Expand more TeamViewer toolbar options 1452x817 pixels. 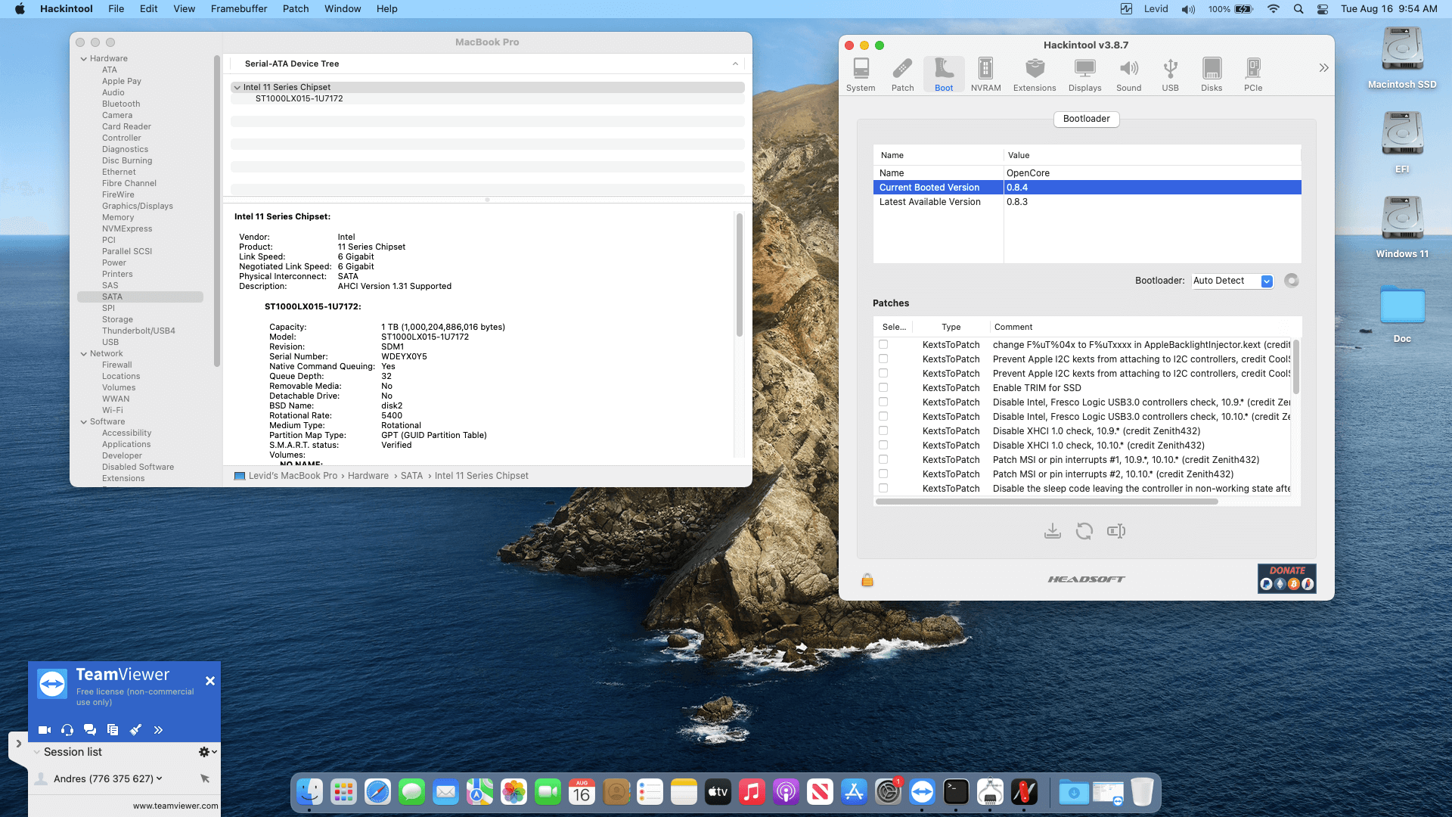158,730
